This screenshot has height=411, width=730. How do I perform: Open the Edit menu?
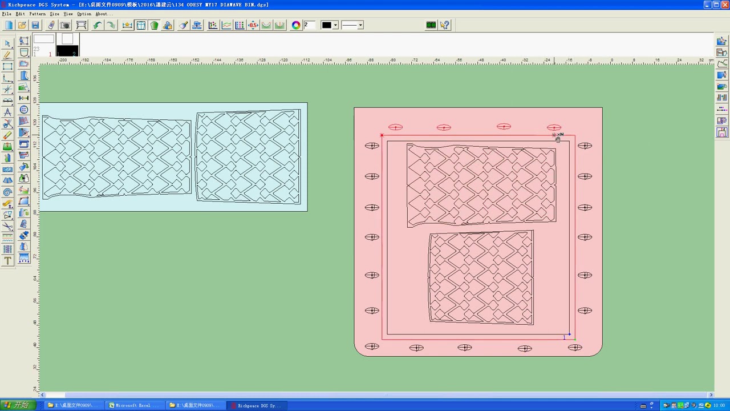[x=20, y=14]
